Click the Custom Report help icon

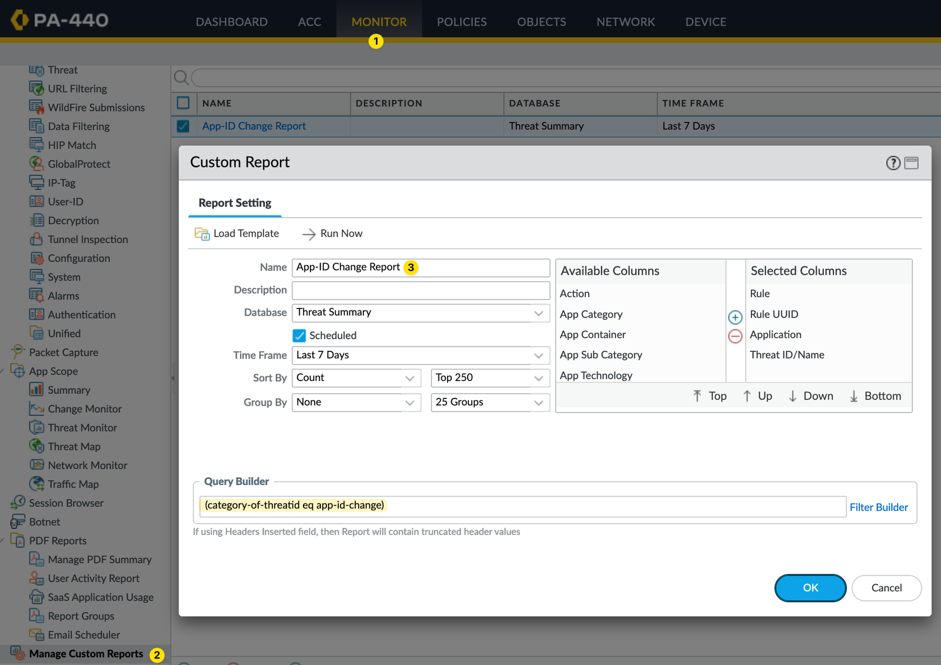tap(893, 163)
